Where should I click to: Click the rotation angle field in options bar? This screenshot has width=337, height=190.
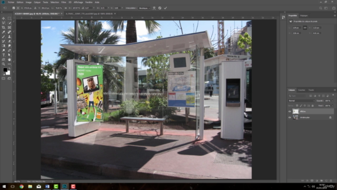point(88,8)
